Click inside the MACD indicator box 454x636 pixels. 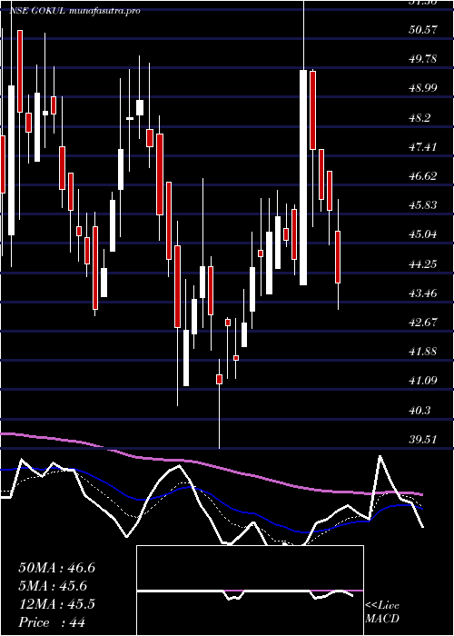point(250,591)
